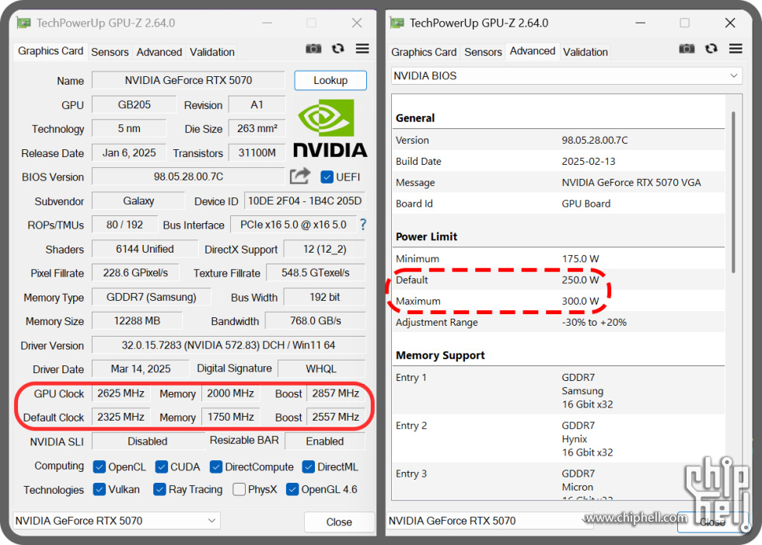Close the left GPU-Z window via title bar X
The image size is (762, 545).
(x=357, y=23)
